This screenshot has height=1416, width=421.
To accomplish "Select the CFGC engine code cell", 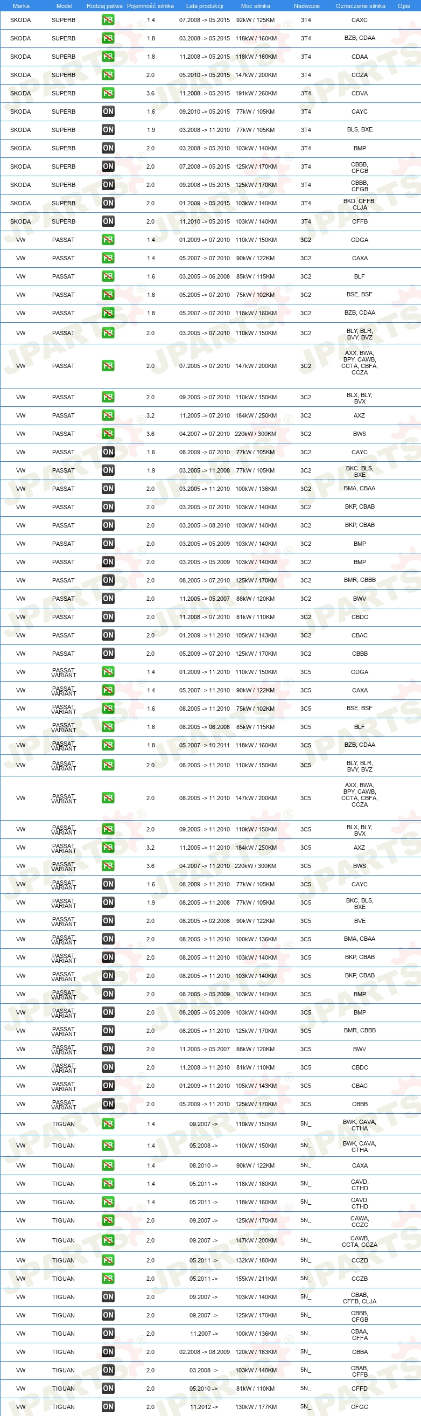I will coord(360,1407).
